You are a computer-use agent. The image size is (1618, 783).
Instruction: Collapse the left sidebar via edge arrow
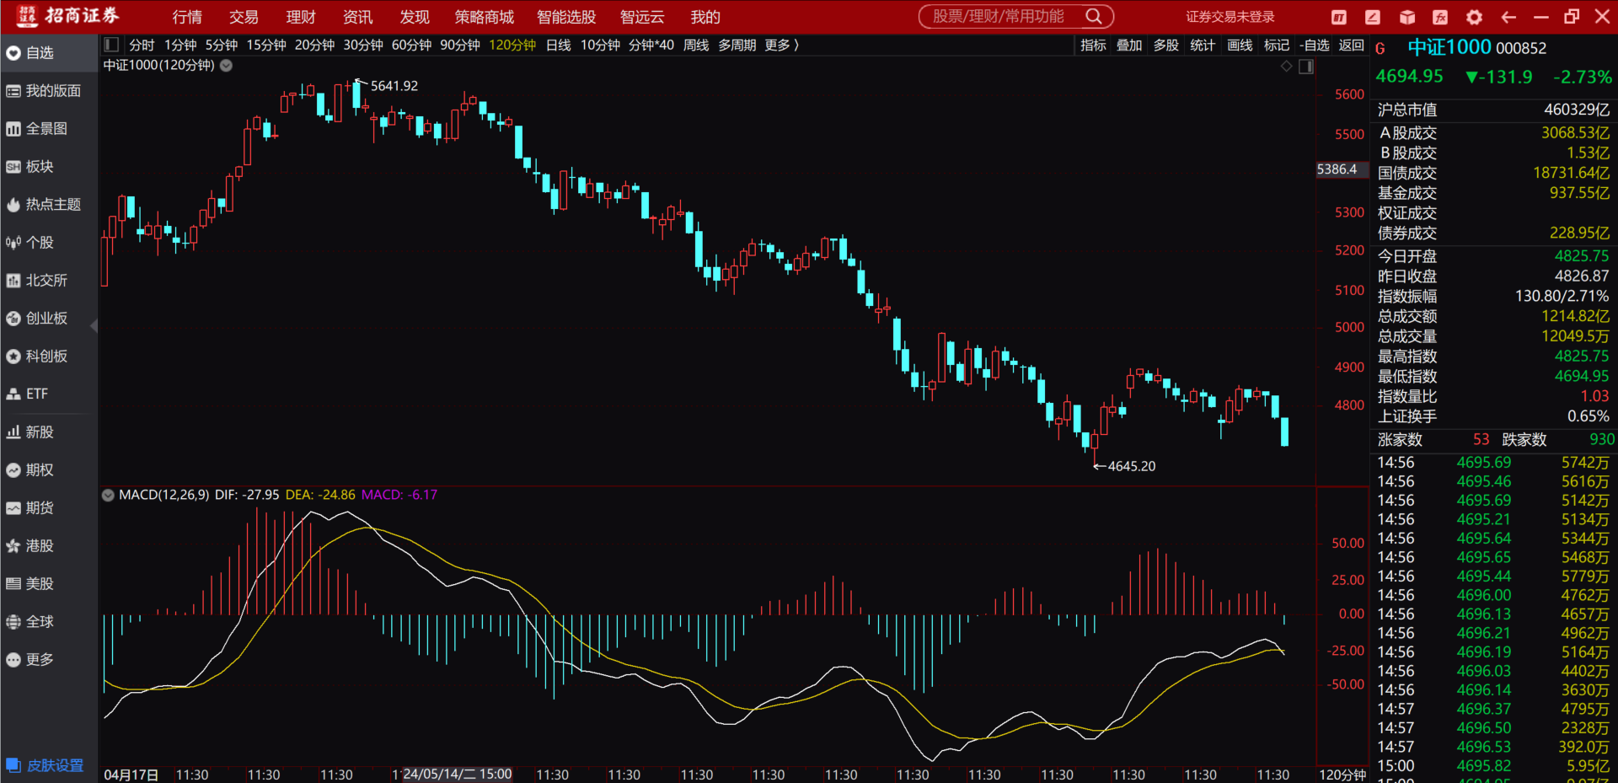(94, 325)
